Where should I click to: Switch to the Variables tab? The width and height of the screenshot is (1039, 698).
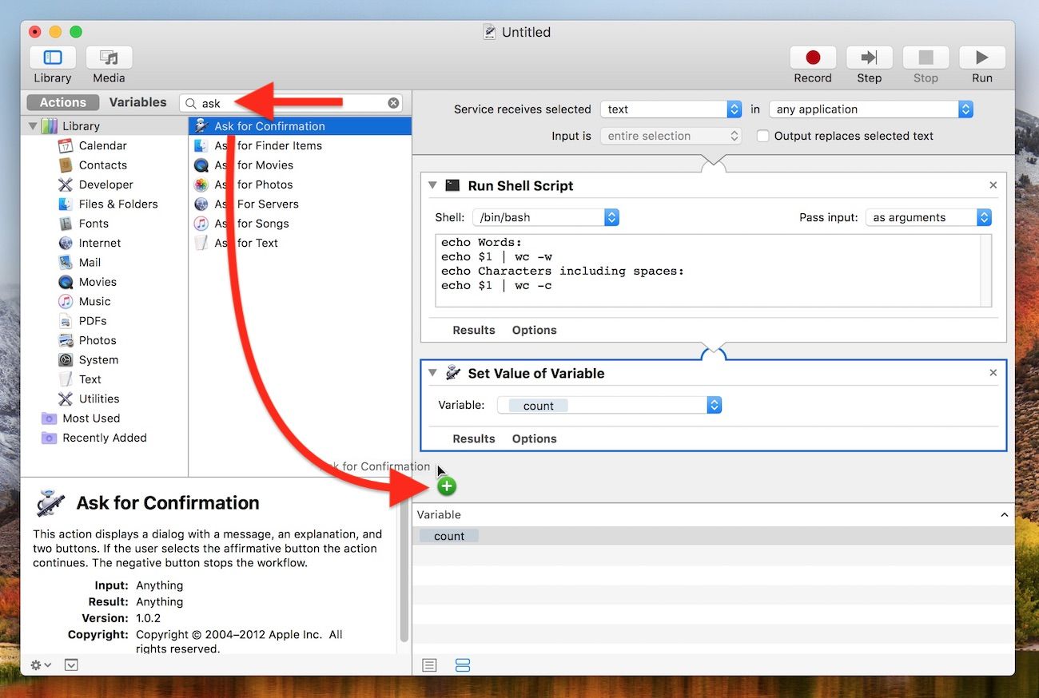[x=137, y=102]
